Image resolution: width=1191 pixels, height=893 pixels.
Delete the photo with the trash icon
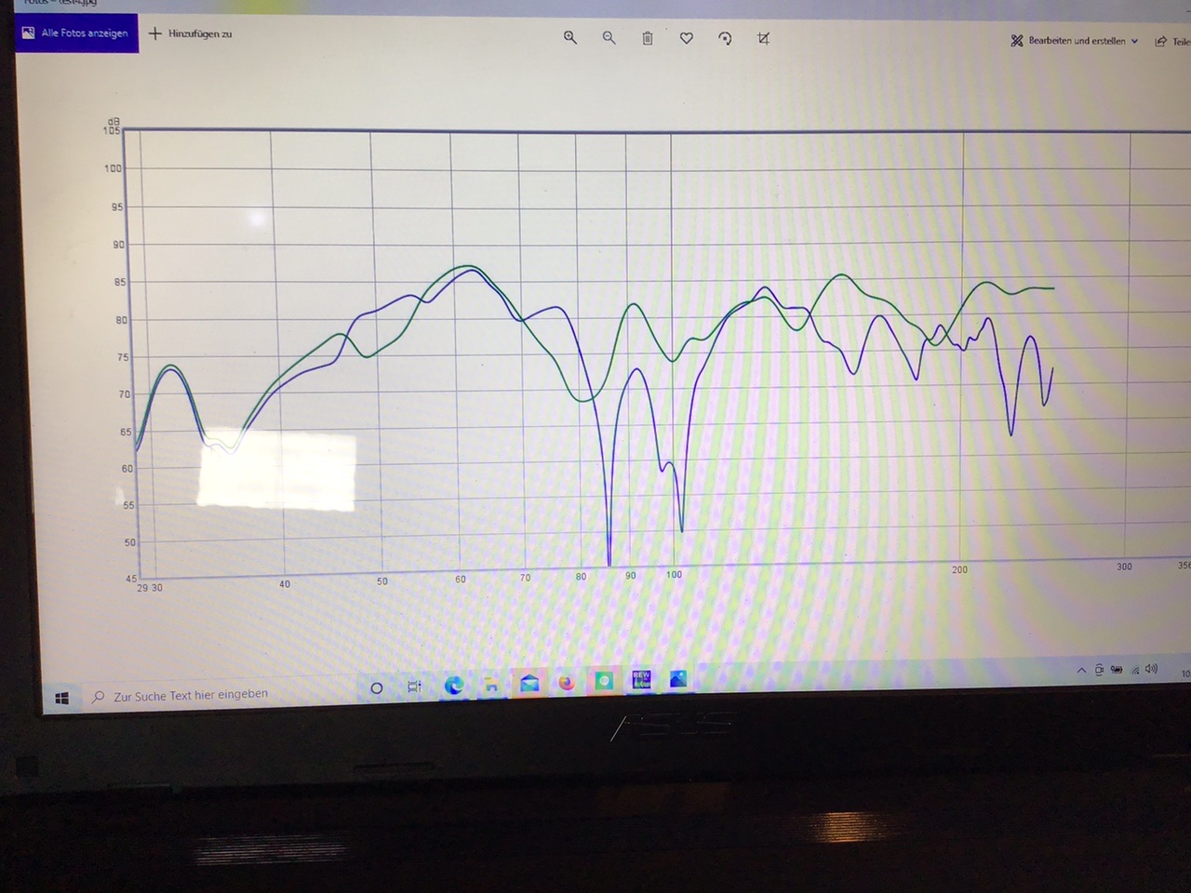(648, 38)
